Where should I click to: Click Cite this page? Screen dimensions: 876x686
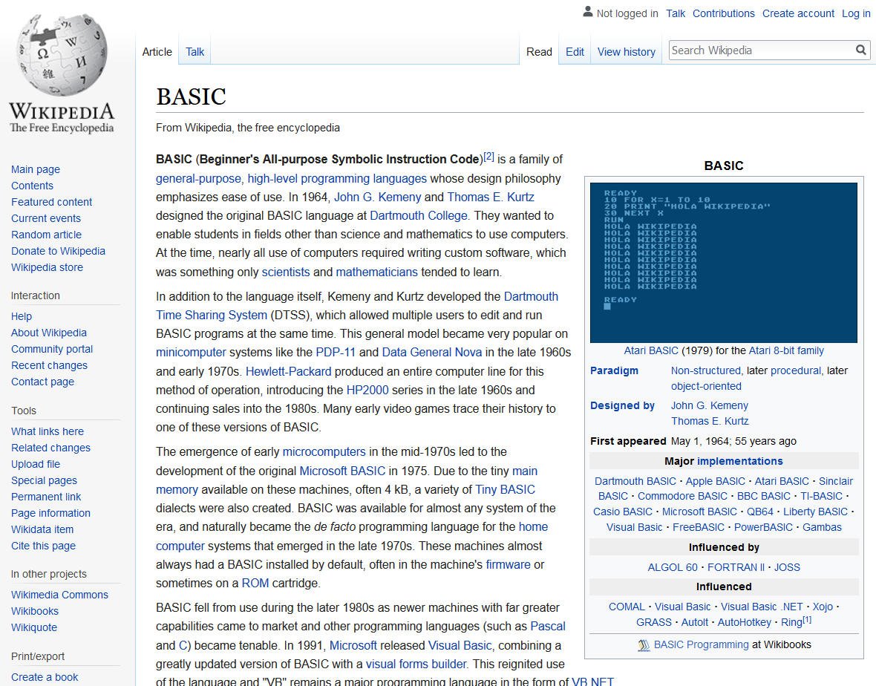[x=43, y=546]
